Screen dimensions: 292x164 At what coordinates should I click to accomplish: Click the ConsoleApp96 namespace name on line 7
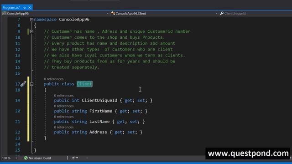(74, 20)
